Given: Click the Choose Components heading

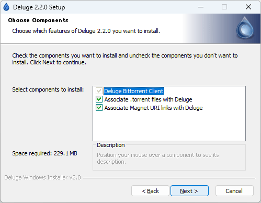Looking at the screenshot, I should [x=38, y=20].
